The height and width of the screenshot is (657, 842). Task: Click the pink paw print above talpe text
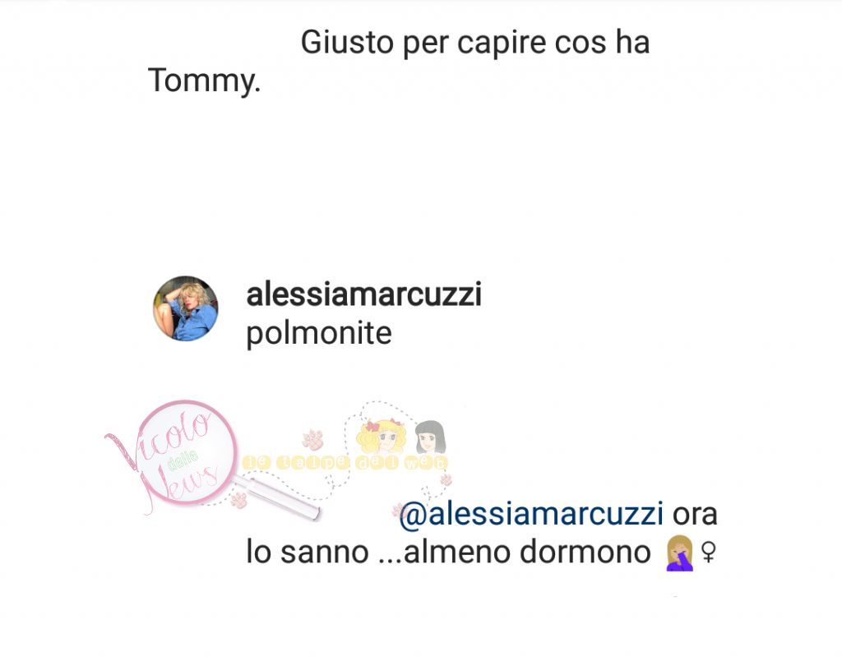pyautogui.click(x=312, y=439)
